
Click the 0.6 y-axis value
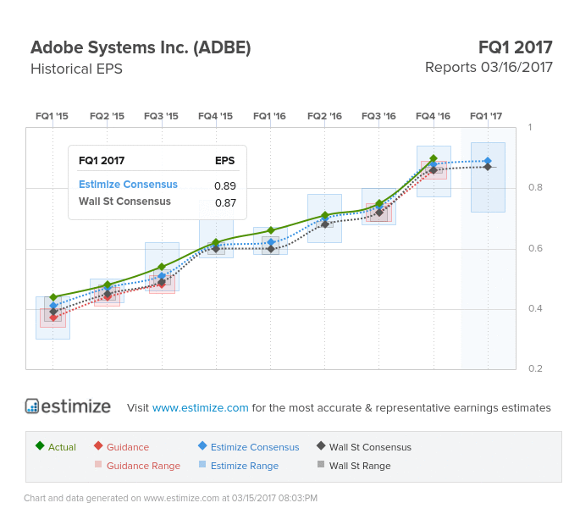click(x=535, y=248)
